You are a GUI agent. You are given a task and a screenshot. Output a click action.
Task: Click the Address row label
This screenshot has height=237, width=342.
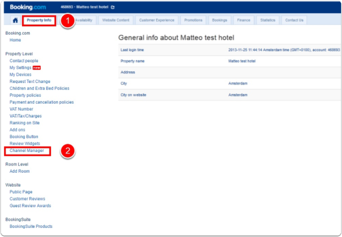128,72
